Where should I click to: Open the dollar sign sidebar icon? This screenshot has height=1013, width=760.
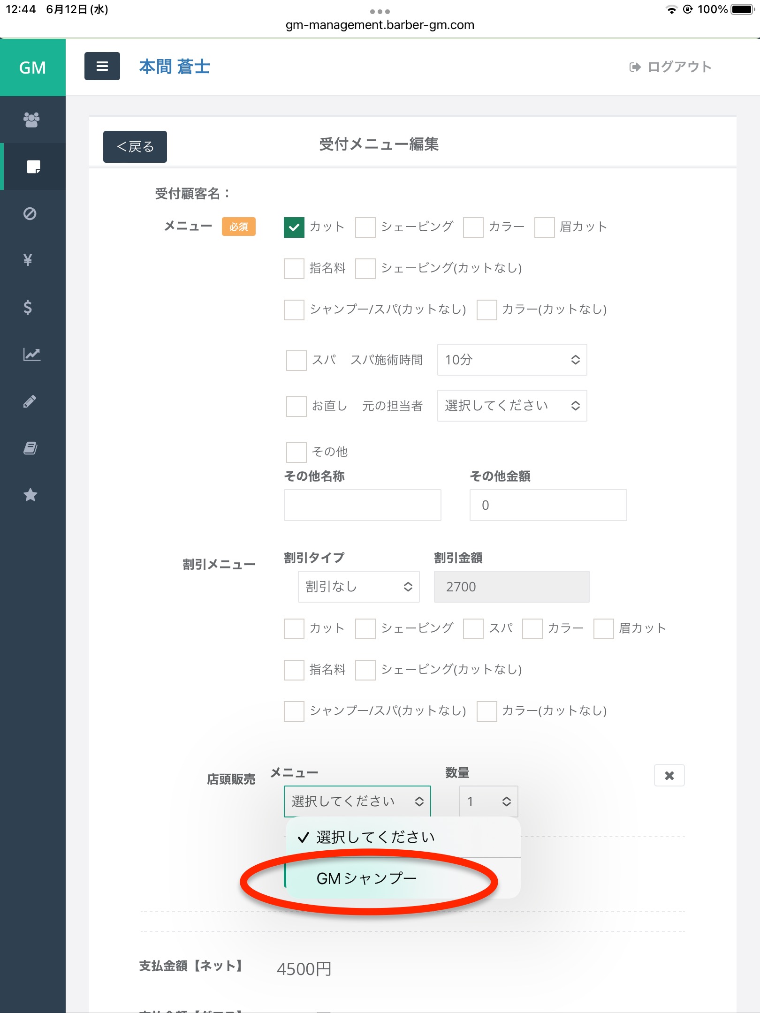28,307
